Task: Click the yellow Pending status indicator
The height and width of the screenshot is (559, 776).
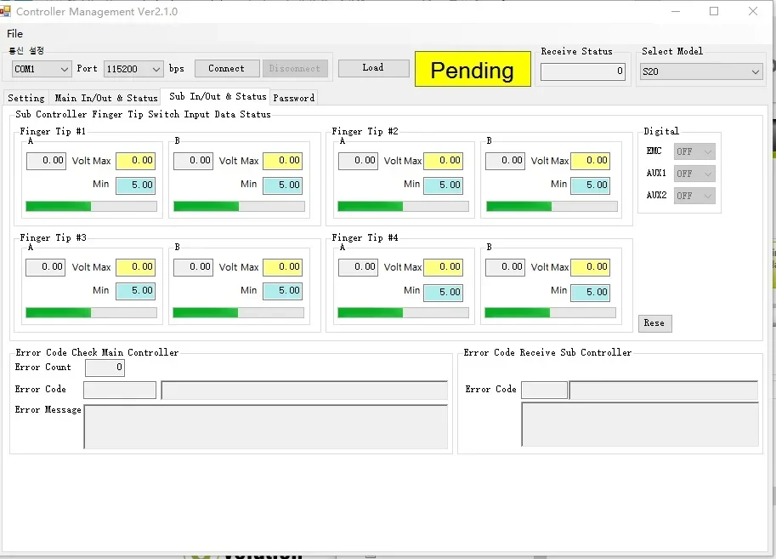Action: [x=473, y=69]
